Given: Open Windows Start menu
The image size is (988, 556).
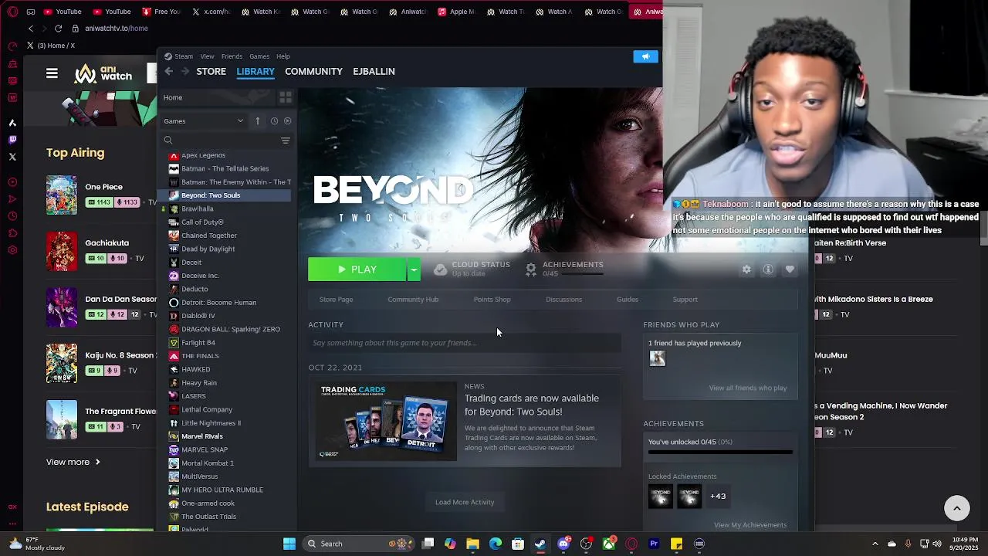Looking at the screenshot, I should [x=289, y=544].
